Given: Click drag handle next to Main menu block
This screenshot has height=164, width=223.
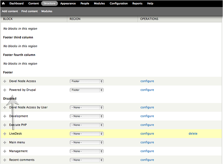Looking at the screenshot, I should [x=5, y=142].
